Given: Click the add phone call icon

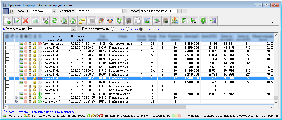Looking at the screenshot, I should (119, 21).
